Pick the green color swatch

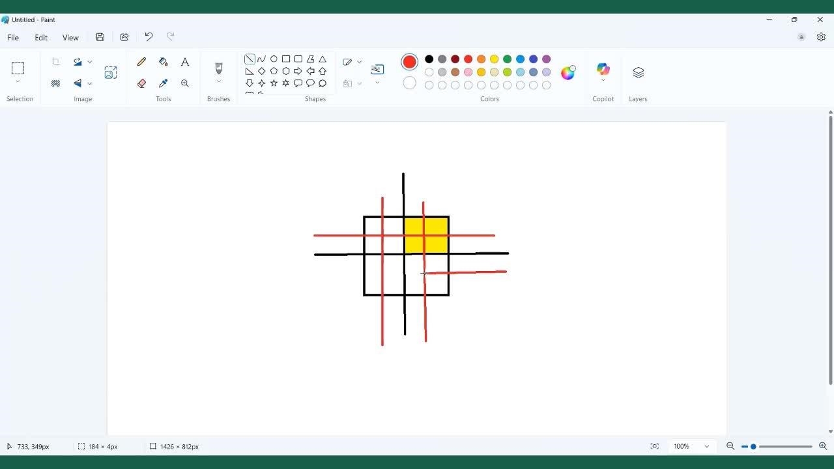[507, 59]
